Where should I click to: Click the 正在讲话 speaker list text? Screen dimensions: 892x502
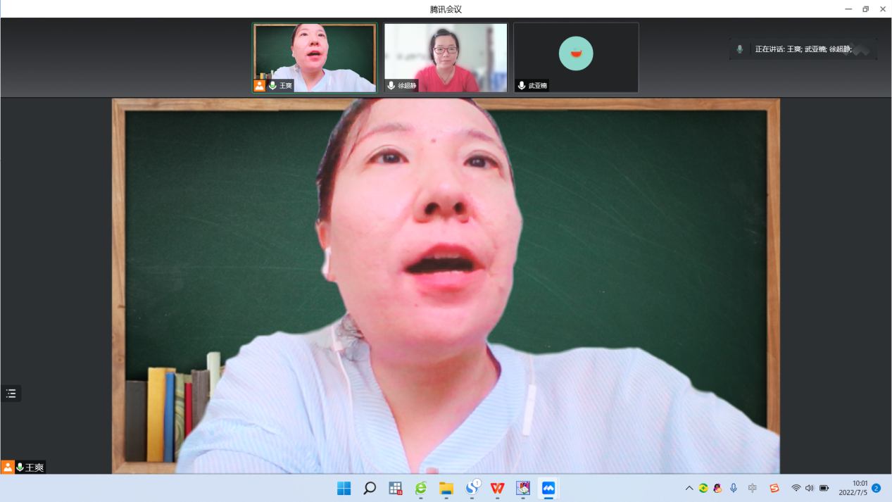tap(803, 49)
